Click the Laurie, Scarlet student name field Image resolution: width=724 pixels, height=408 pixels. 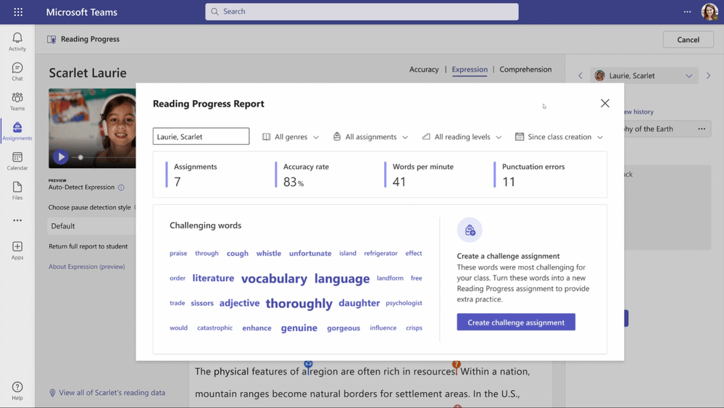tap(201, 136)
